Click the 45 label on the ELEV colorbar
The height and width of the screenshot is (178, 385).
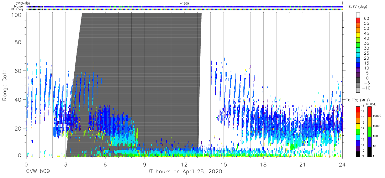(367, 34)
